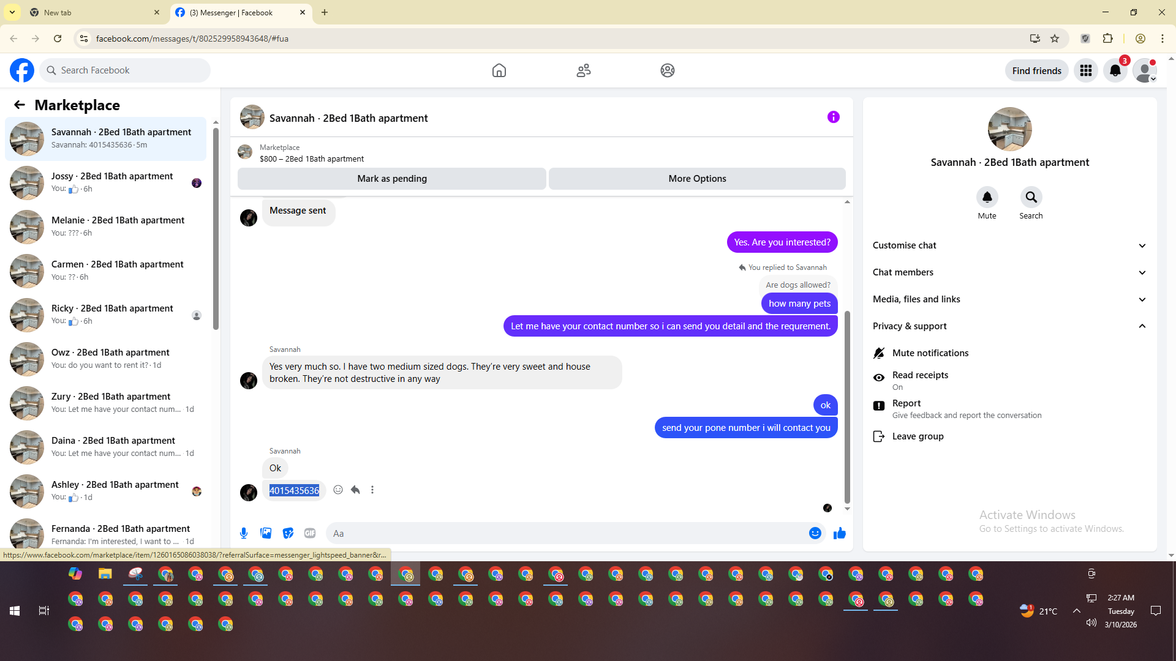Image resolution: width=1176 pixels, height=661 pixels.
Task: Click More Options button
Action: (696, 179)
